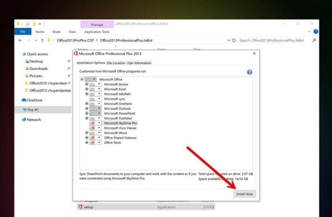Open the File tab in Explorer

(23, 32)
